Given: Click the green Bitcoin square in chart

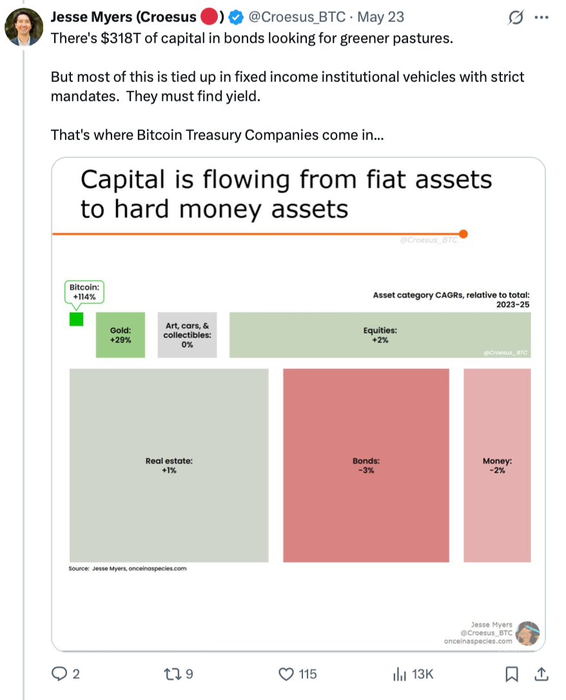Looking at the screenshot, I should point(76,319).
